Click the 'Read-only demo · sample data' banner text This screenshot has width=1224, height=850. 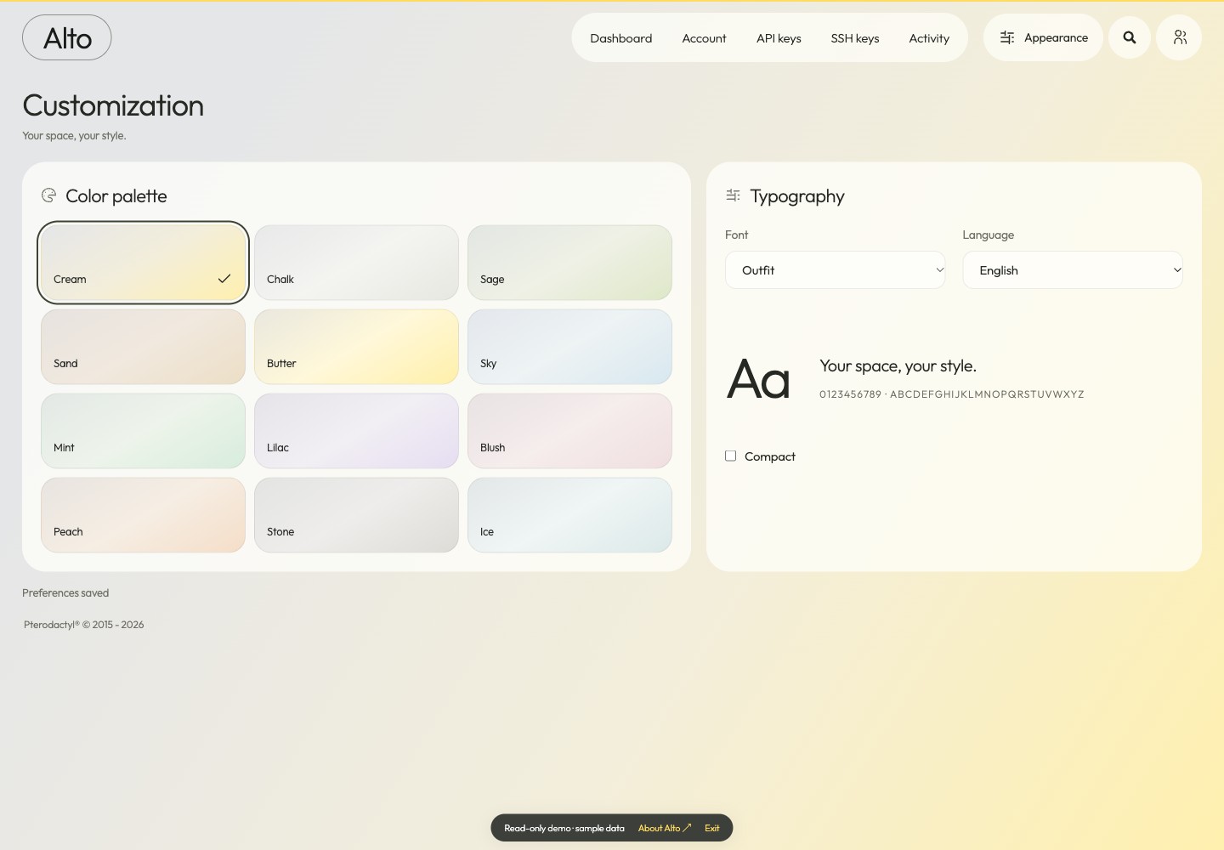tap(564, 828)
